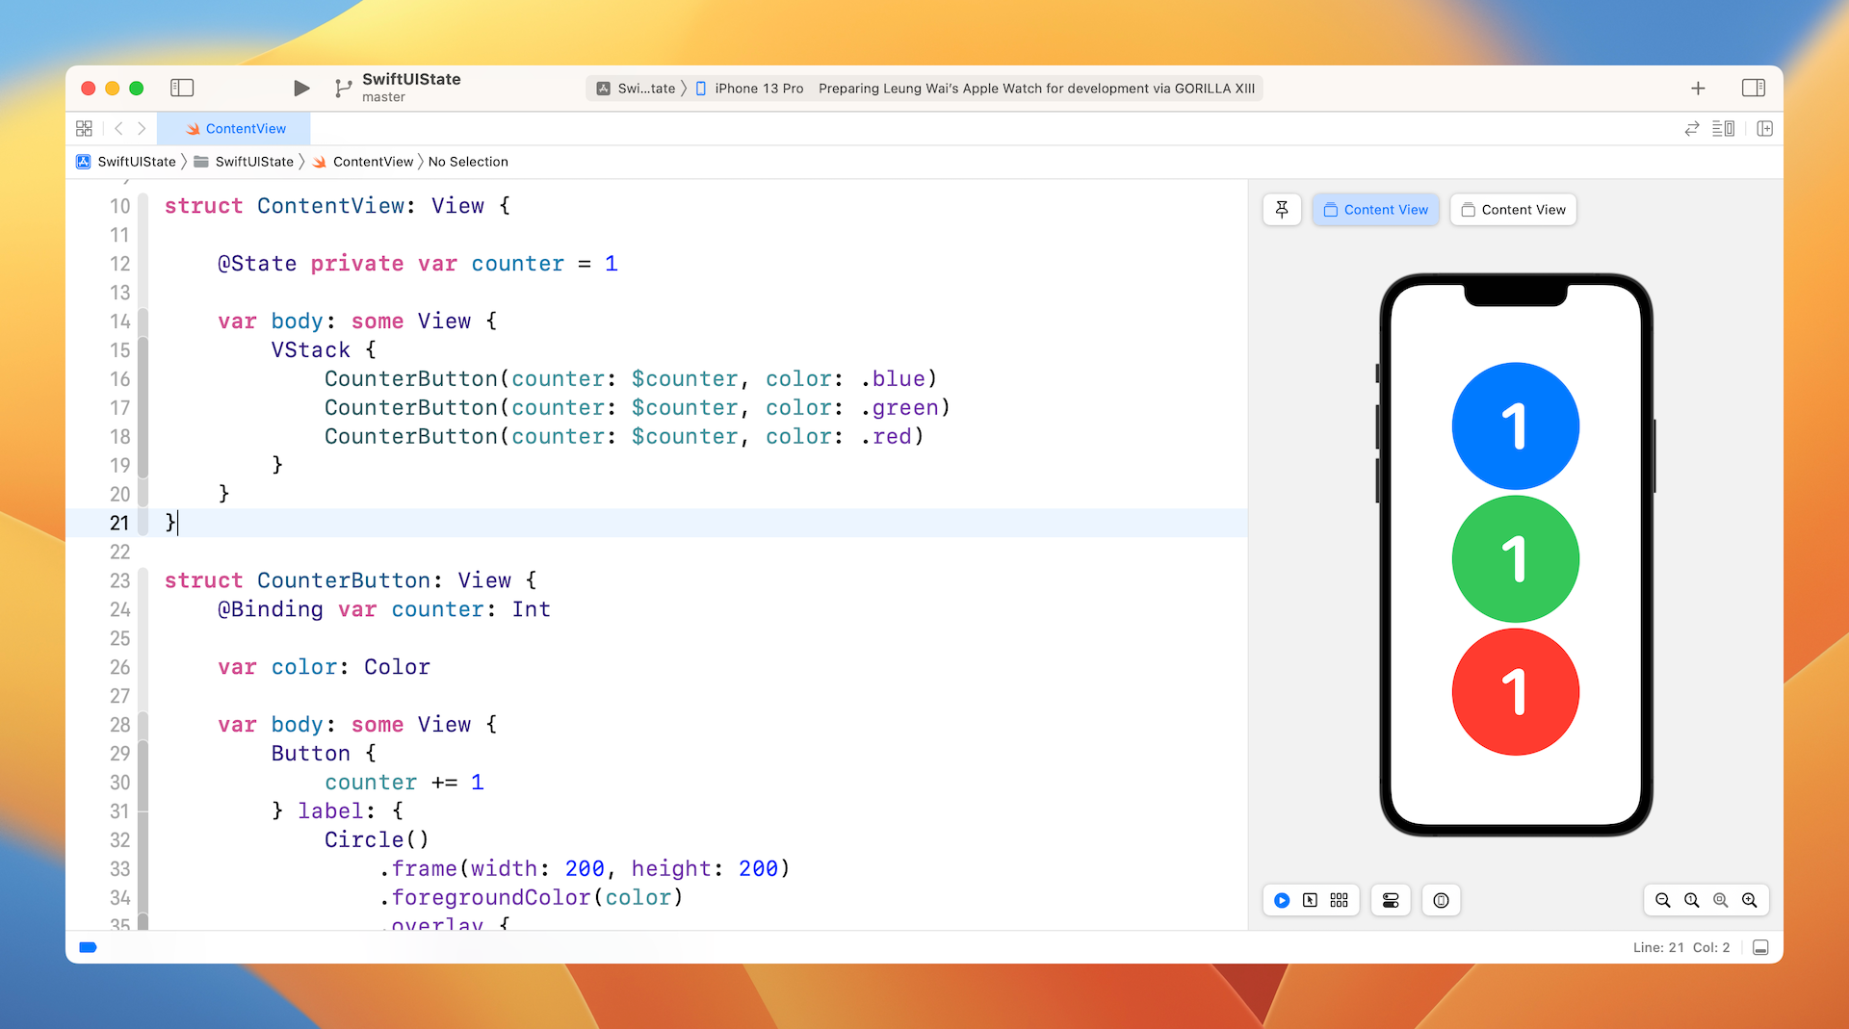
Task: Toggle the navigator sidebar panel
Action: (x=182, y=89)
